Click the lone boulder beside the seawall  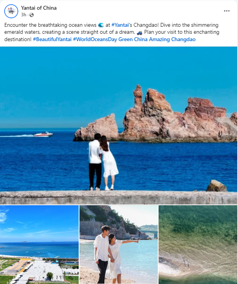[216, 186]
